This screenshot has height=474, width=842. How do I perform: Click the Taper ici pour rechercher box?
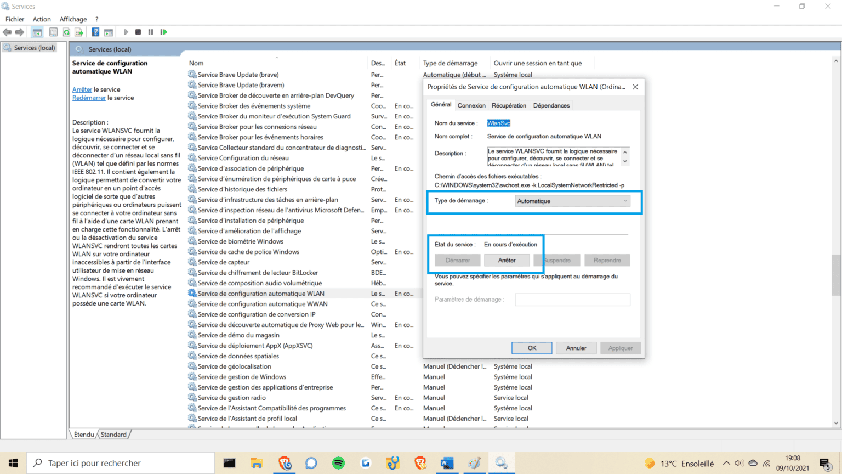pos(121,463)
